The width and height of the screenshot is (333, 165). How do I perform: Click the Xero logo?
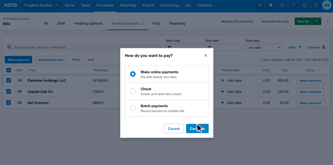pos(10,5)
